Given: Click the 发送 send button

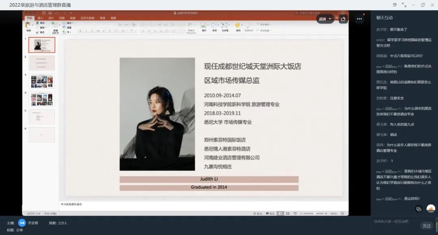Looking at the screenshot, I should (426, 226).
